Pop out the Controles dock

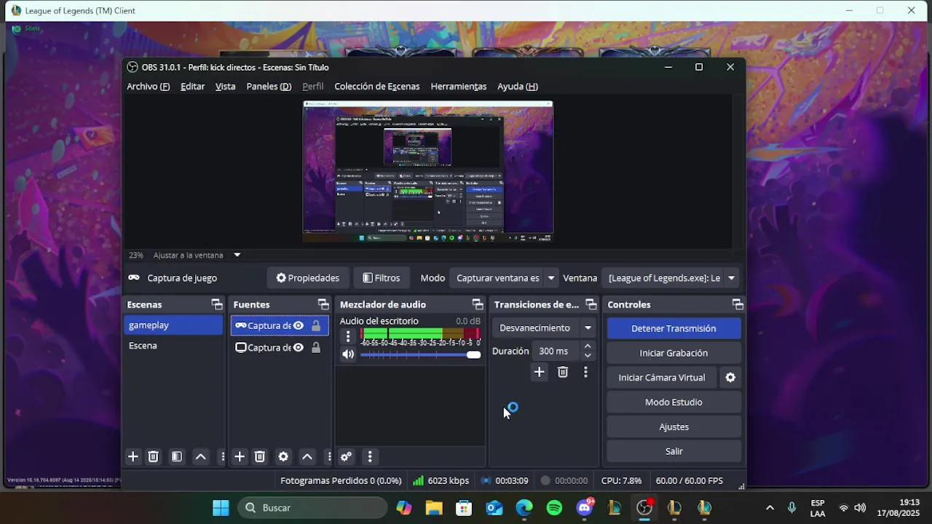[x=738, y=304]
